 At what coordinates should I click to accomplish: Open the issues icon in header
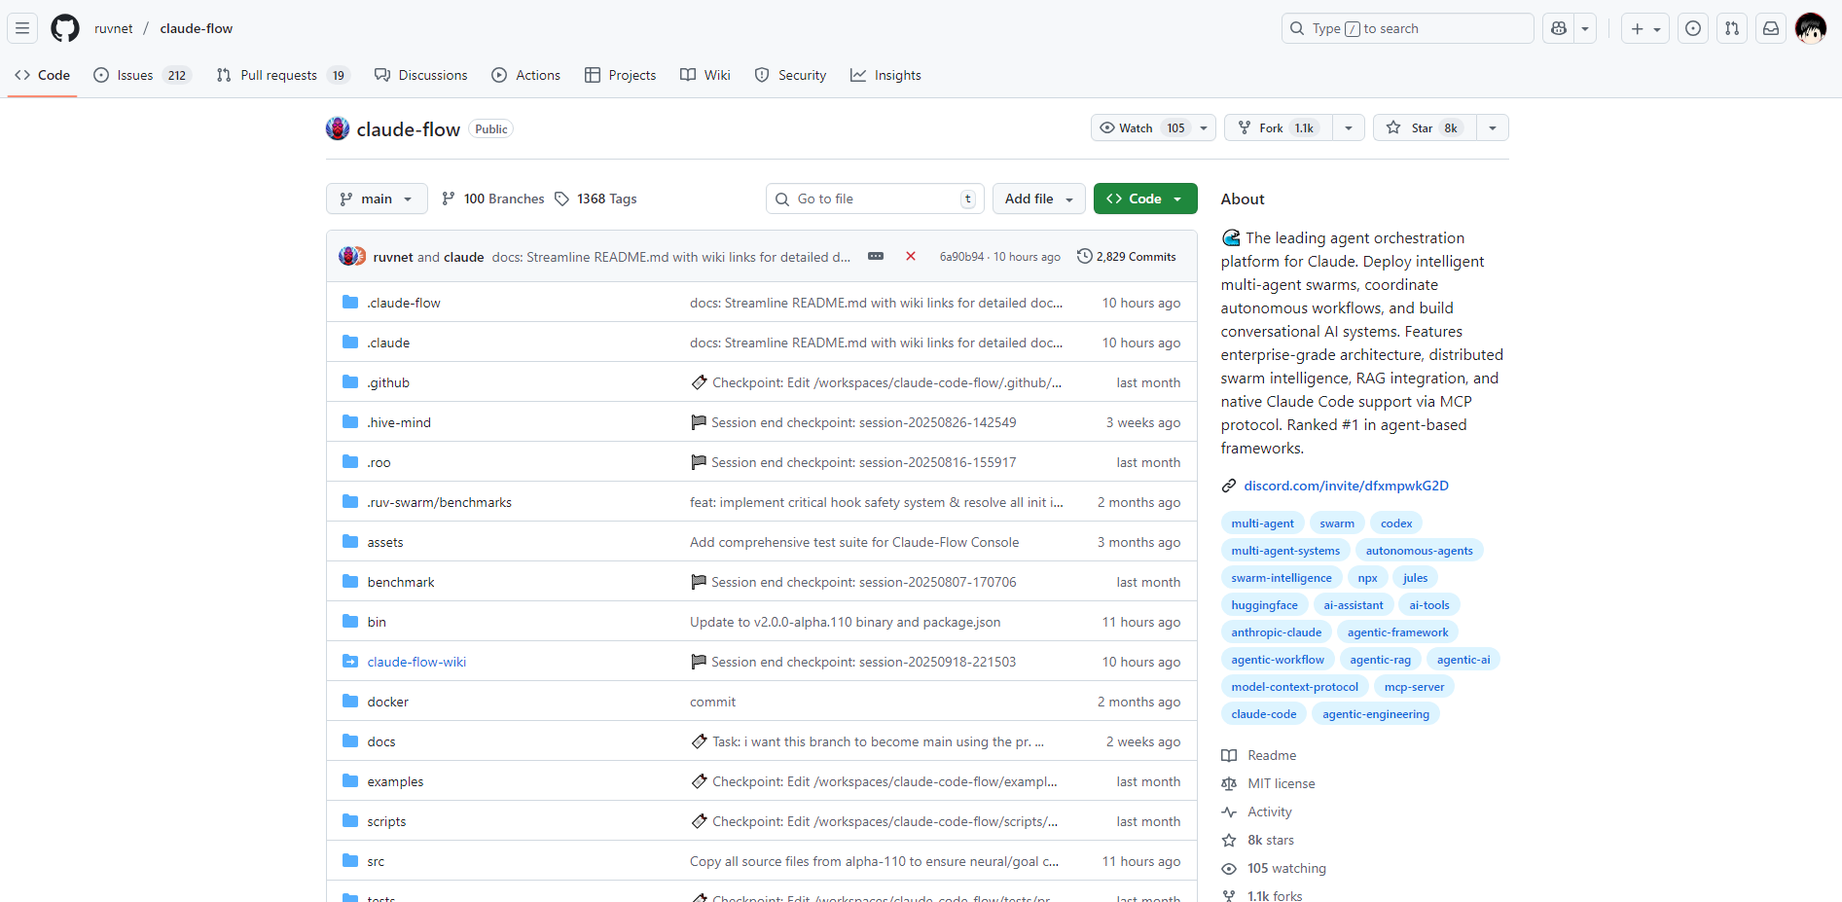1693,28
